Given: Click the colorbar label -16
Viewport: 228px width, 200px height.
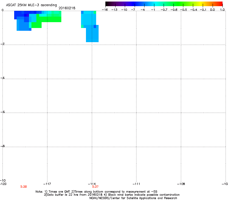Looking at the screenshot, I should (105, 10).
